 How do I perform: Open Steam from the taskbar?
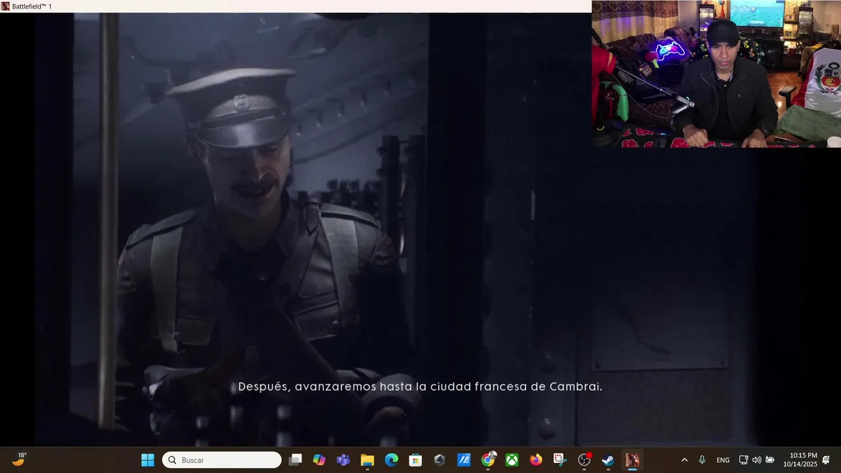pyautogui.click(x=608, y=460)
